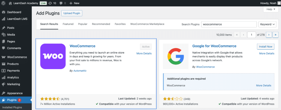
Task: Visit site via home icon
Action: pos(11,3)
